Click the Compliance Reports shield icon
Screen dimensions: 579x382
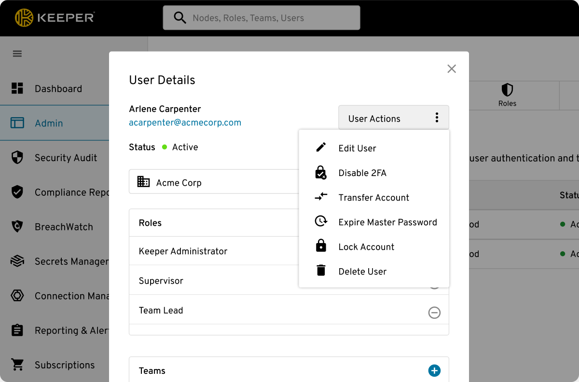[x=17, y=192]
